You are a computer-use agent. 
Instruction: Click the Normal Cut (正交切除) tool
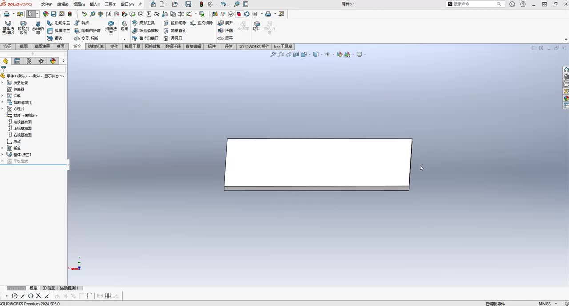201,23
